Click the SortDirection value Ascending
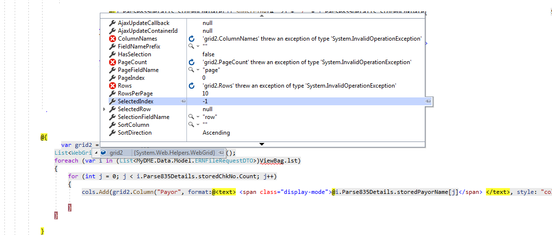This screenshot has height=235, width=552. click(x=216, y=133)
